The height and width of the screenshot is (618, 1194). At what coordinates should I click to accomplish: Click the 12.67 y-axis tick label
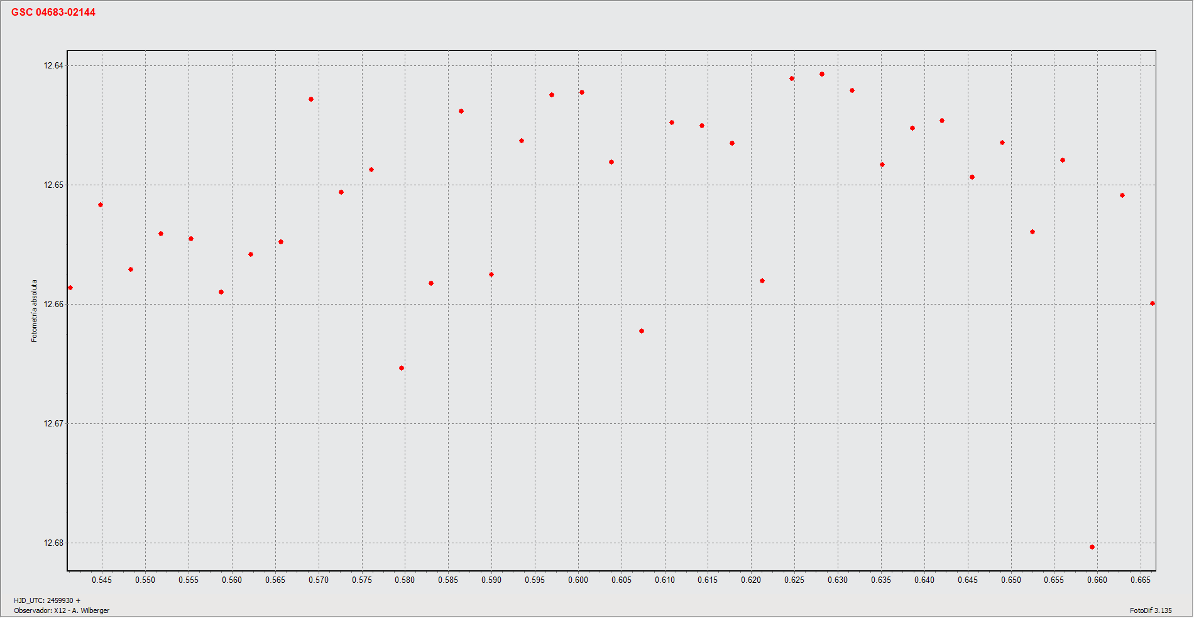pyautogui.click(x=53, y=424)
